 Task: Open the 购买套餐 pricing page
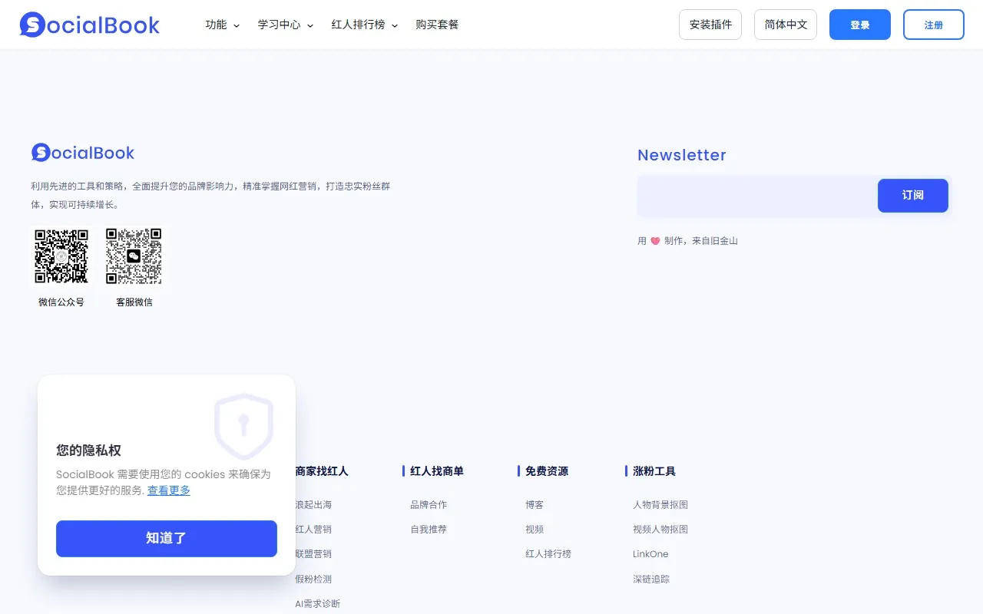click(x=437, y=25)
